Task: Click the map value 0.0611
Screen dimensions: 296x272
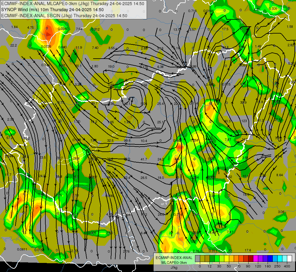Action: coord(22,249)
